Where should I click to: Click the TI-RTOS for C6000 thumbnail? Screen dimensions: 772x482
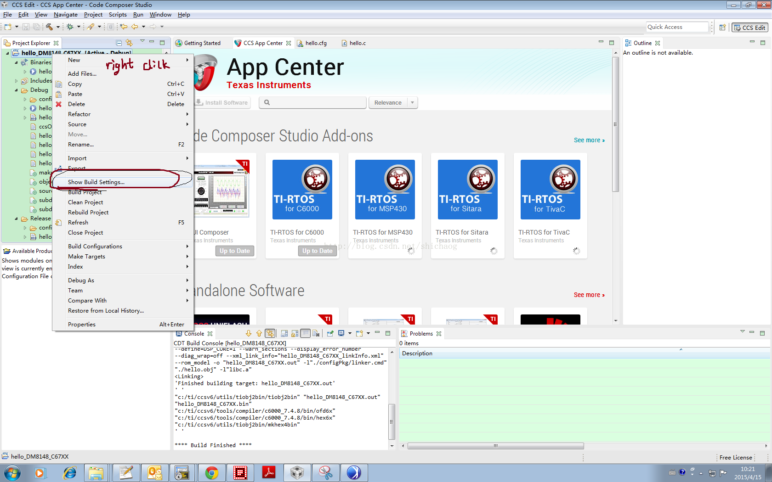[x=302, y=190]
